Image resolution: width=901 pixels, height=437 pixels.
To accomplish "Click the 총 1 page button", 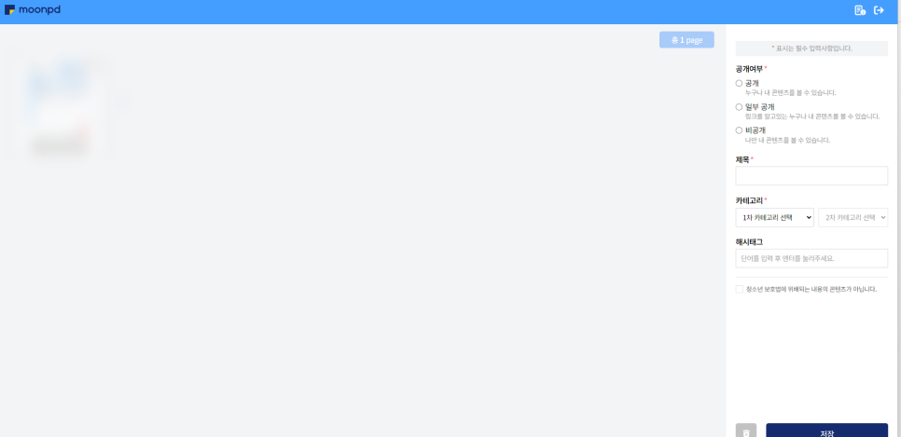I will click(686, 40).
